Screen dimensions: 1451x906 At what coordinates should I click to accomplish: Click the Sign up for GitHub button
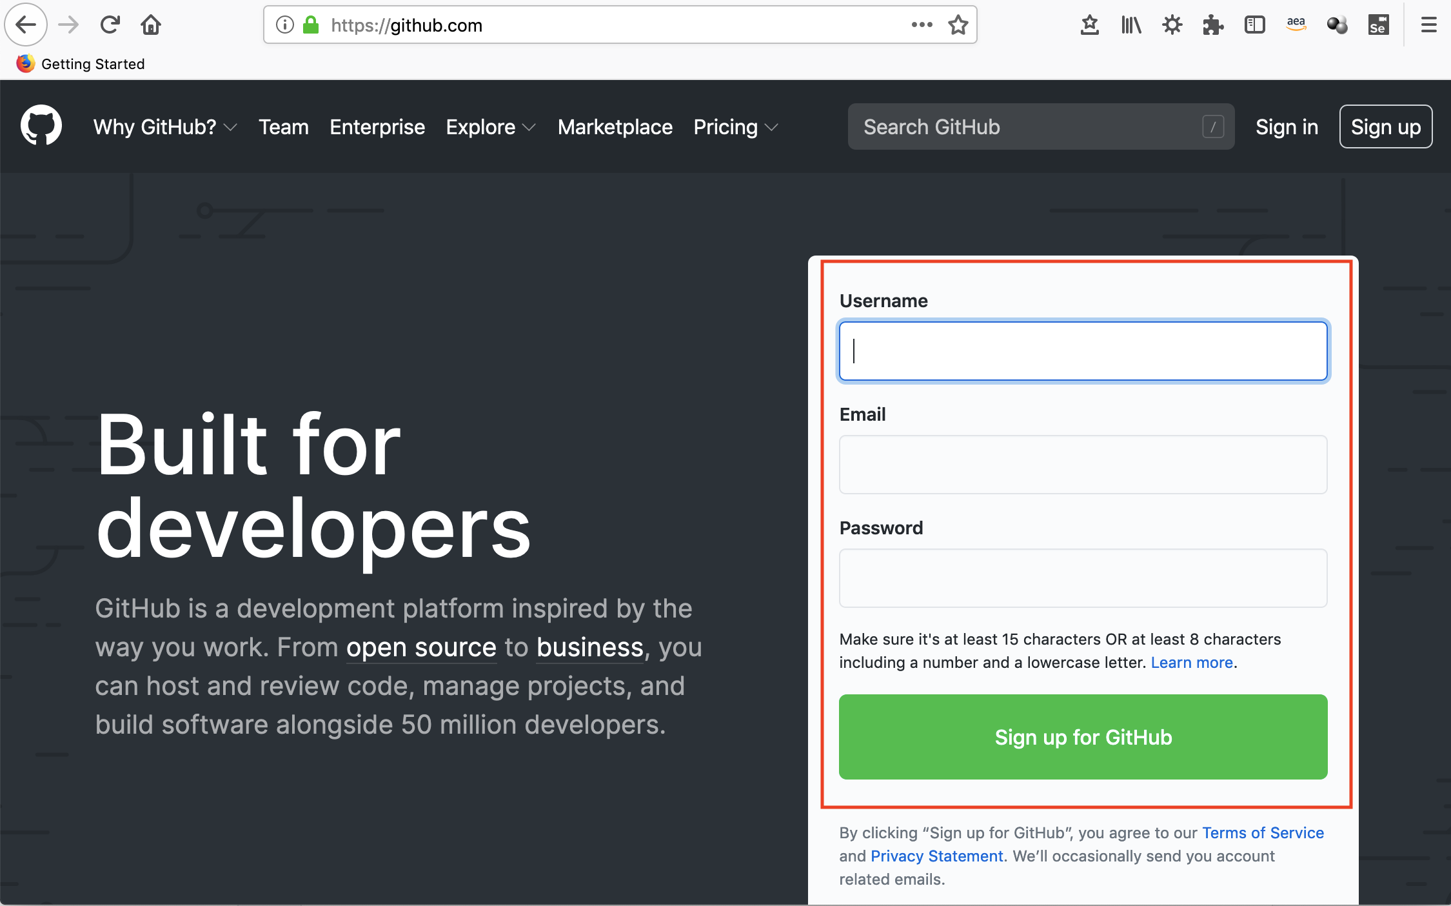[1083, 737]
